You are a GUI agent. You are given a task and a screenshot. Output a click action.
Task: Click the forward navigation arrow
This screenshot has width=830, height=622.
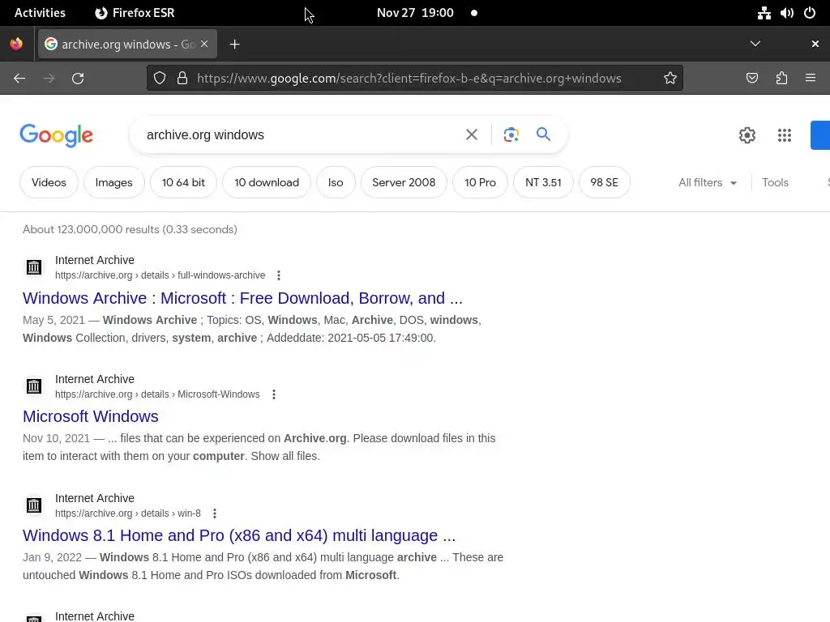tap(49, 79)
